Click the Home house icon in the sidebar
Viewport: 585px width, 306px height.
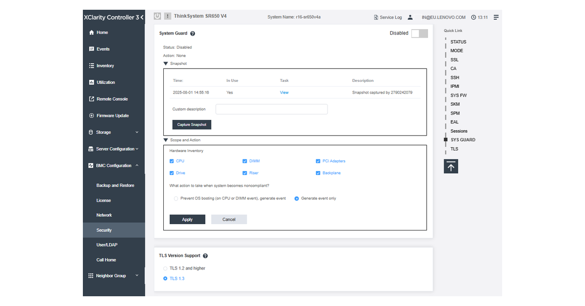(91, 33)
